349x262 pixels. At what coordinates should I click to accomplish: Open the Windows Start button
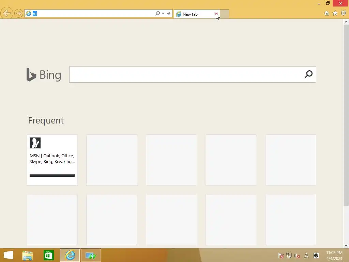point(9,255)
